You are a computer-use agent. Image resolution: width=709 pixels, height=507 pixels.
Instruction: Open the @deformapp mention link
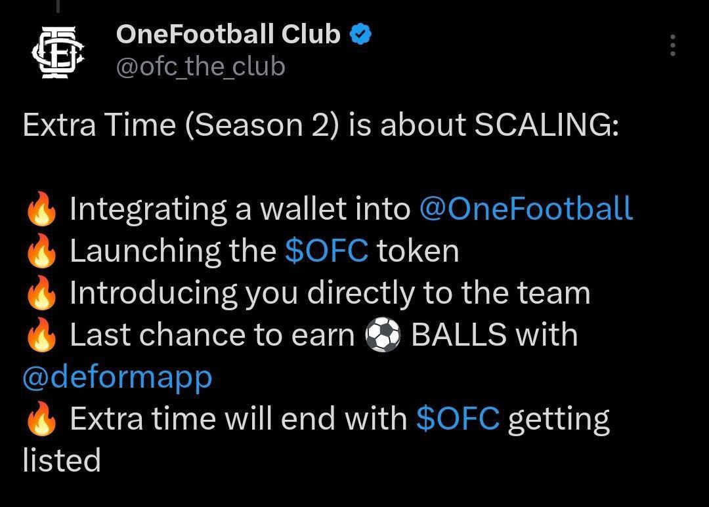(x=117, y=378)
